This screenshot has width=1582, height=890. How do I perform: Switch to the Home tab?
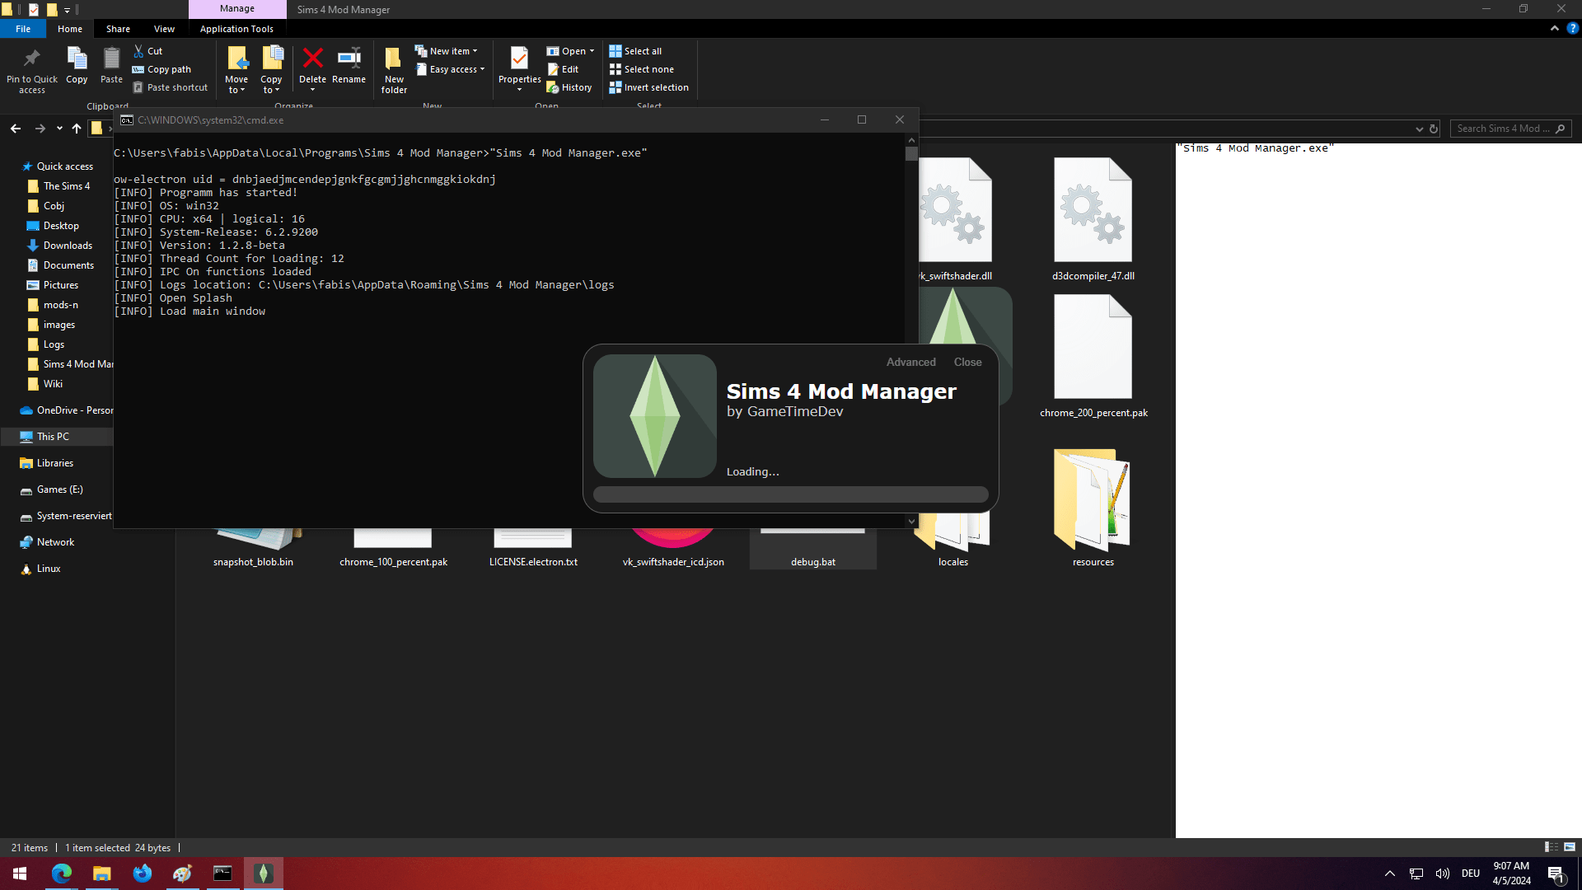pos(70,29)
